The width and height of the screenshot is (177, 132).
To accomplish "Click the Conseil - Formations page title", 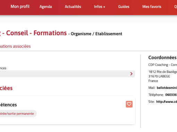I will tap(33, 33).
